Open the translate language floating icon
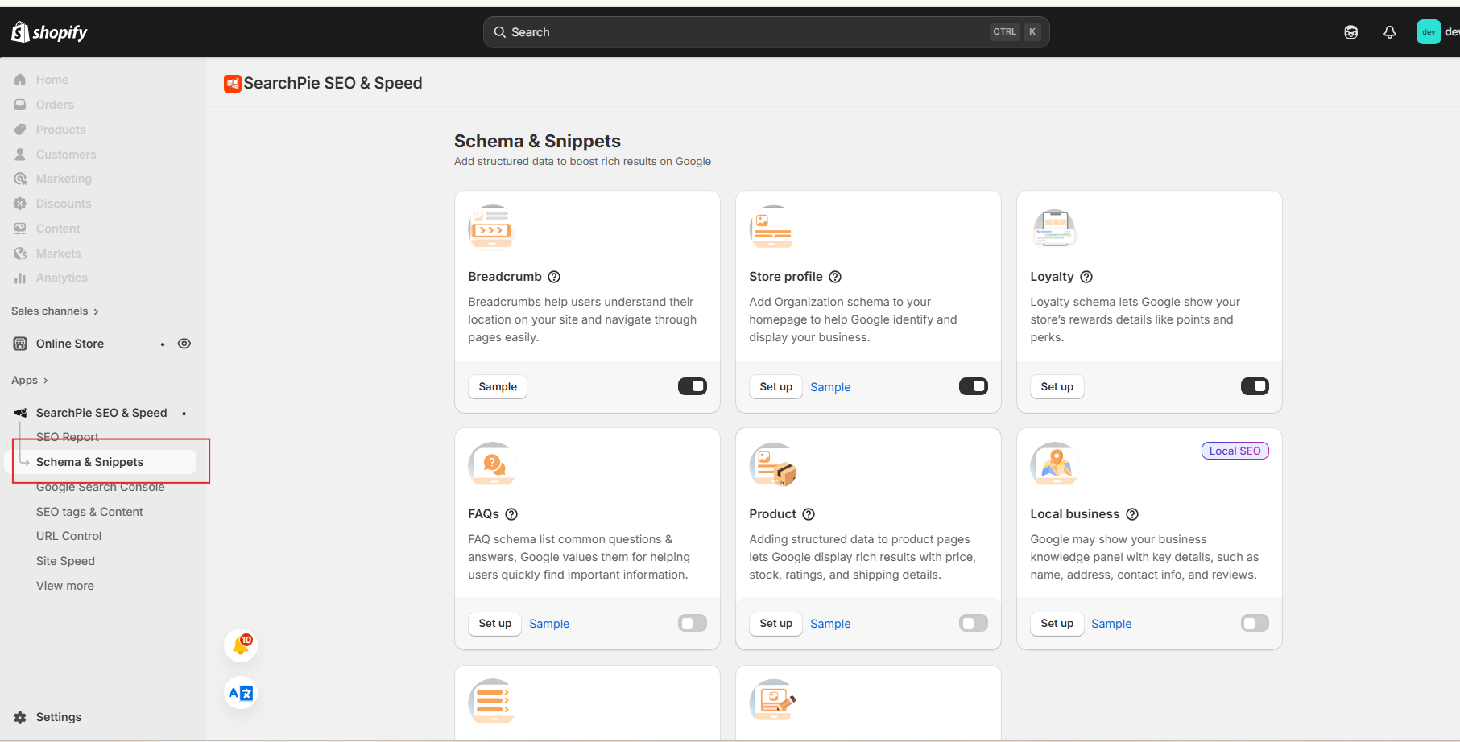Screen dimensions: 1460x742 coord(241,693)
